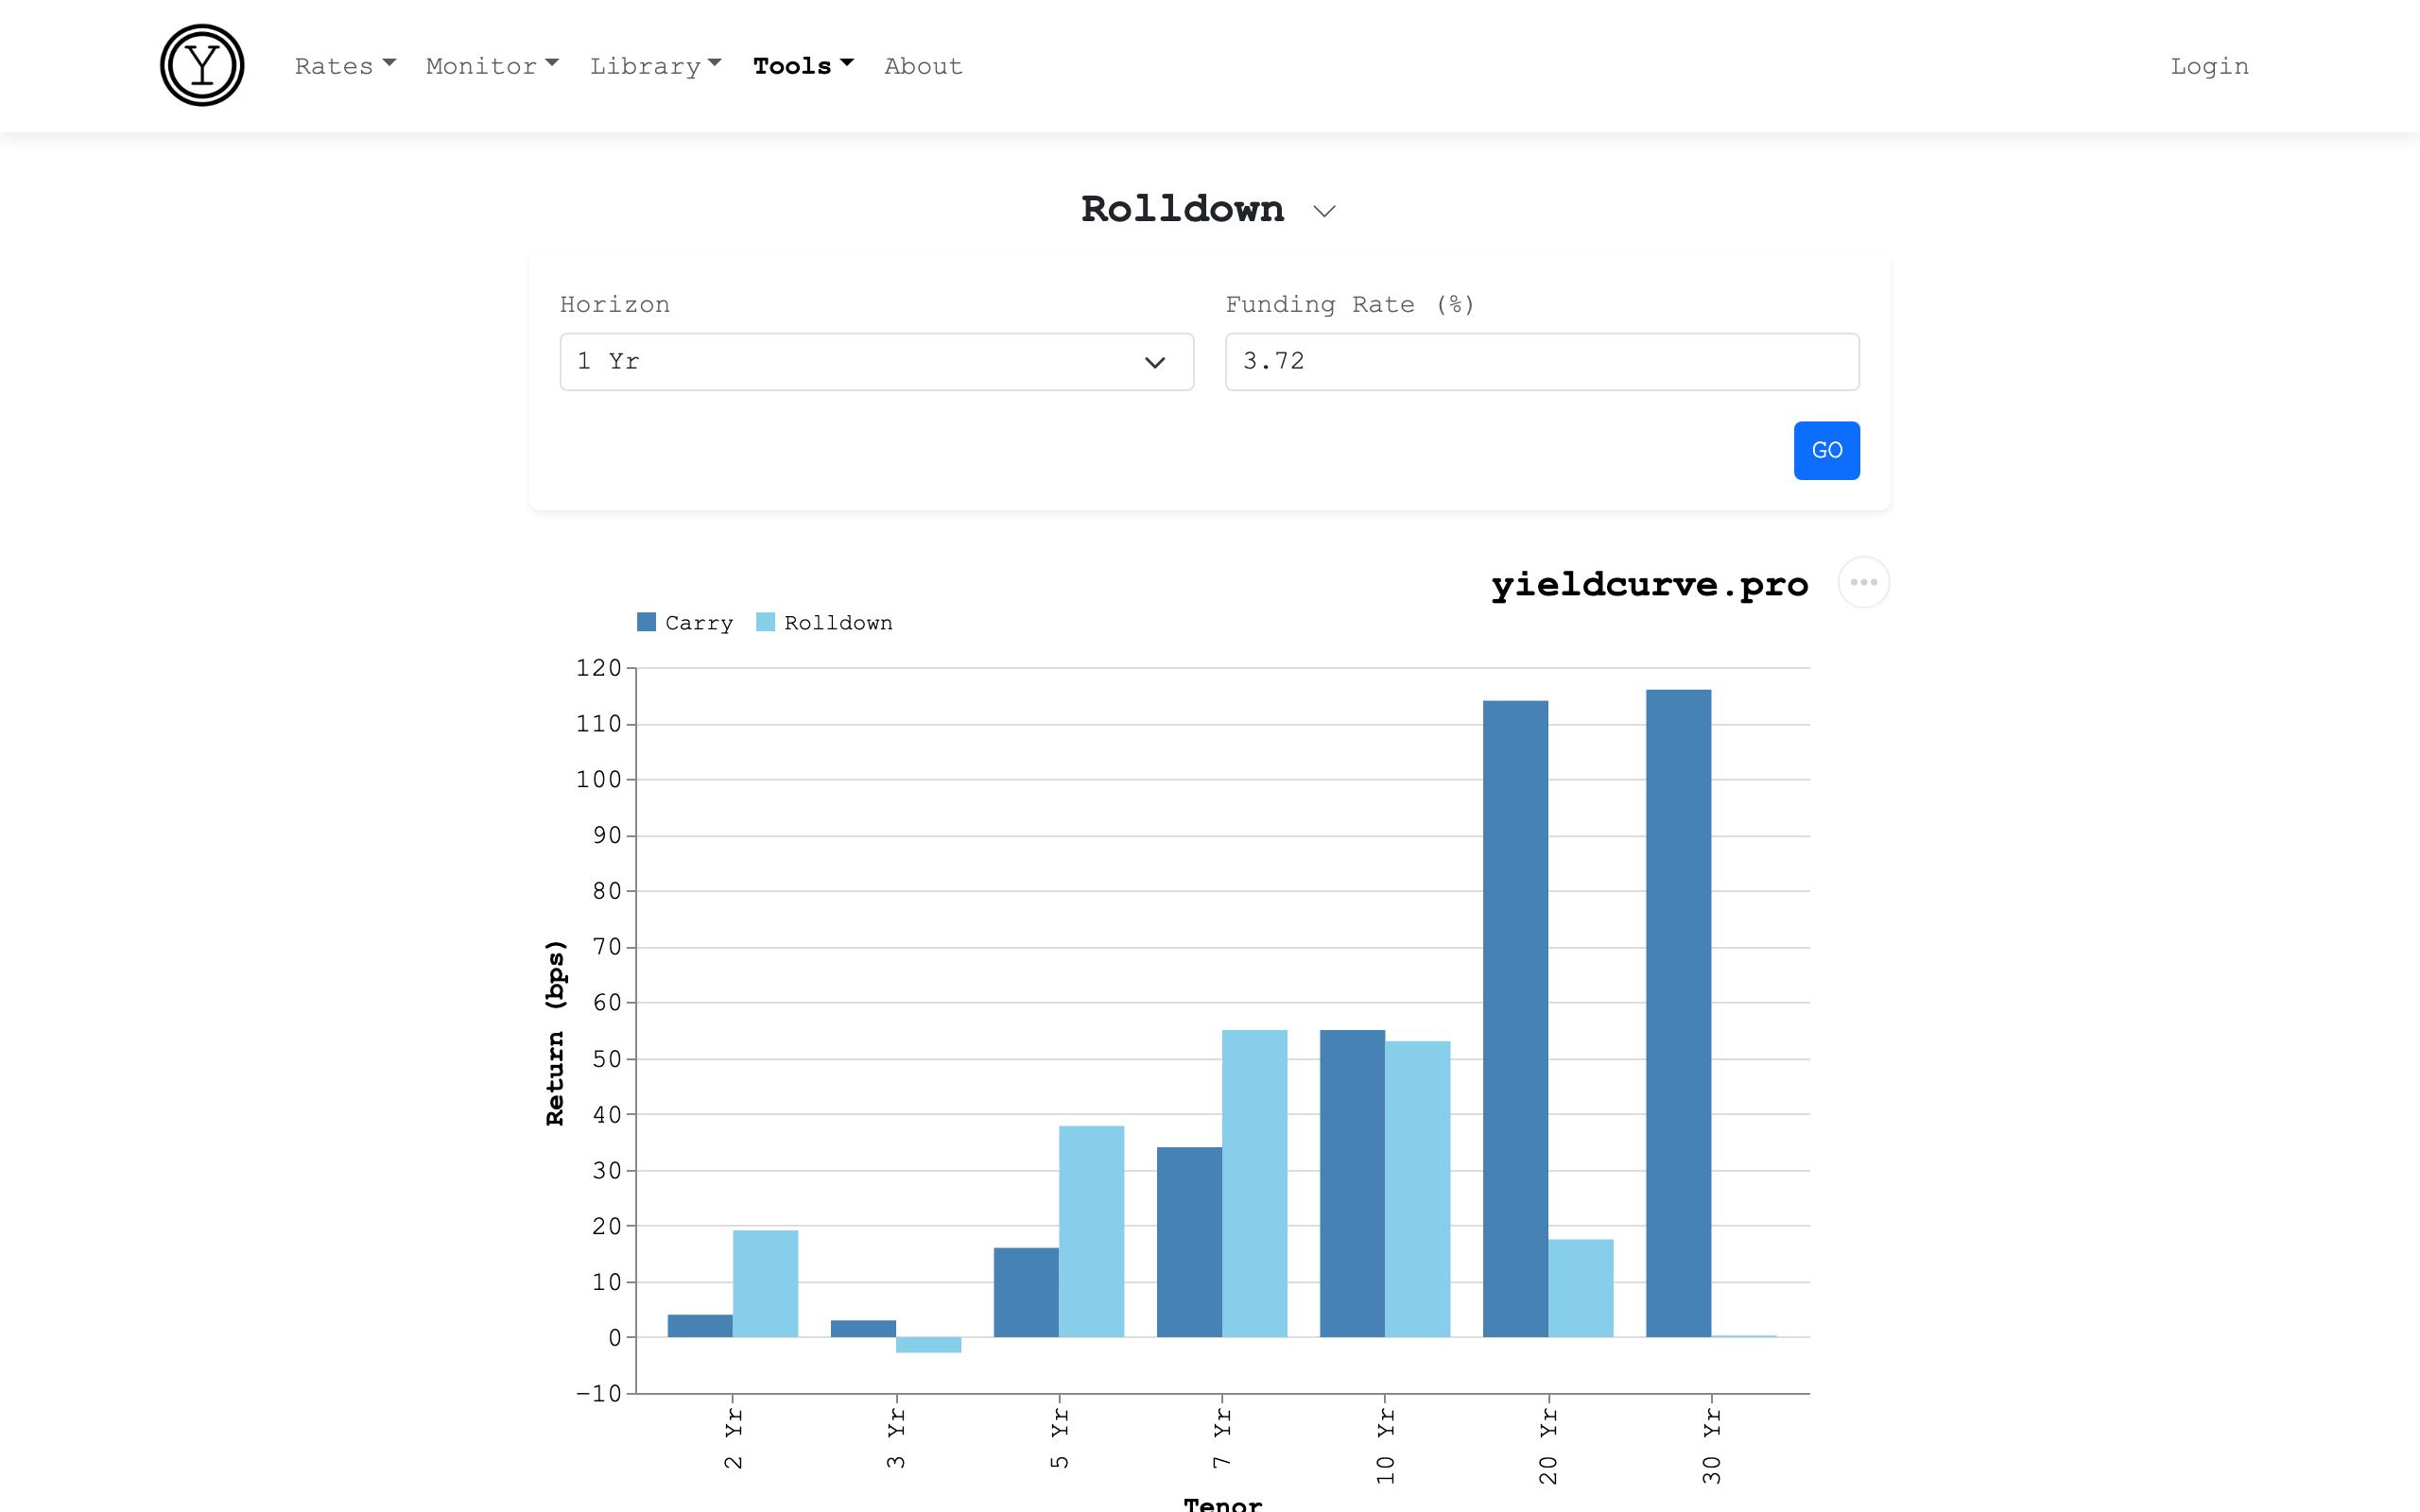Click the Carry legend color swatch
The height and width of the screenshot is (1512, 2420).
pyautogui.click(x=646, y=622)
